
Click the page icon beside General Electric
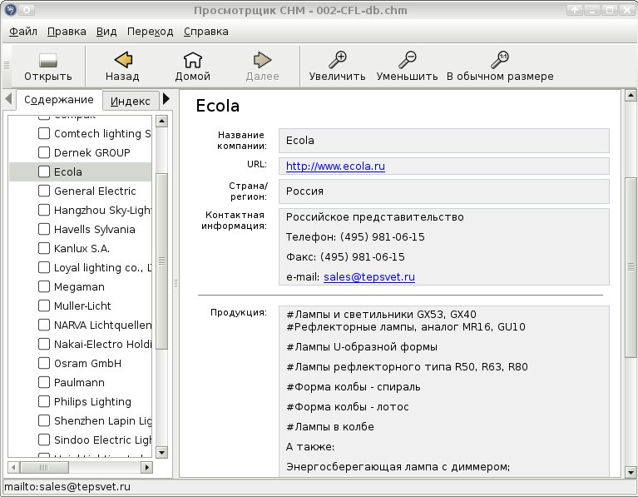(x=44, y=191)
